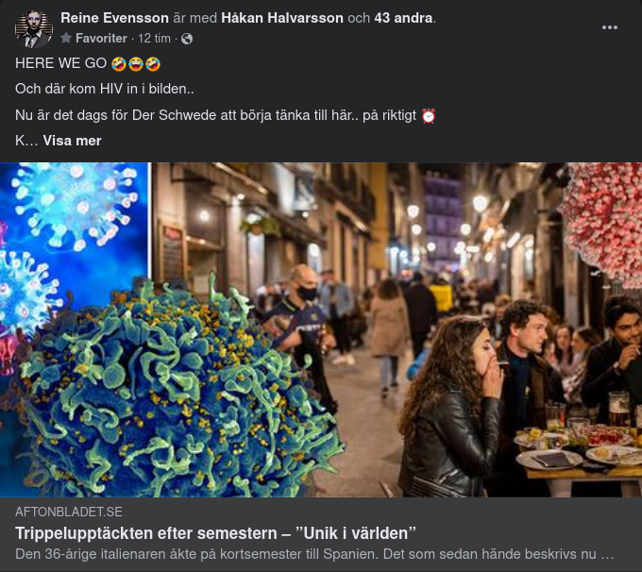Click the alarm clock emoji in post
The image size is (642, 572).
pyautogui.click(x=429, y=116)
